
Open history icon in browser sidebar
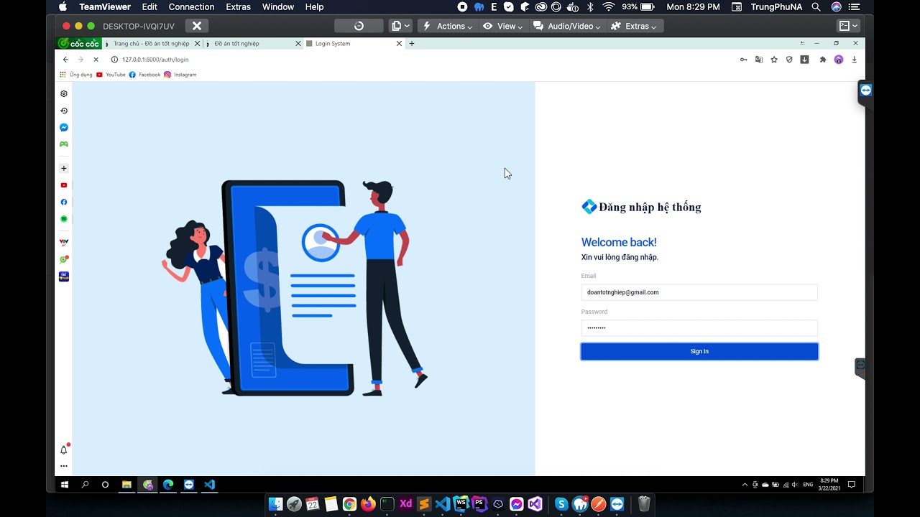coord(64,111)
